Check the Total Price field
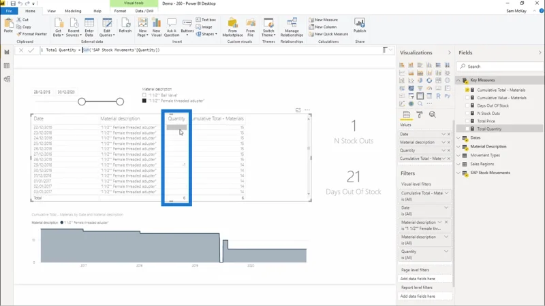 (467, 121)
